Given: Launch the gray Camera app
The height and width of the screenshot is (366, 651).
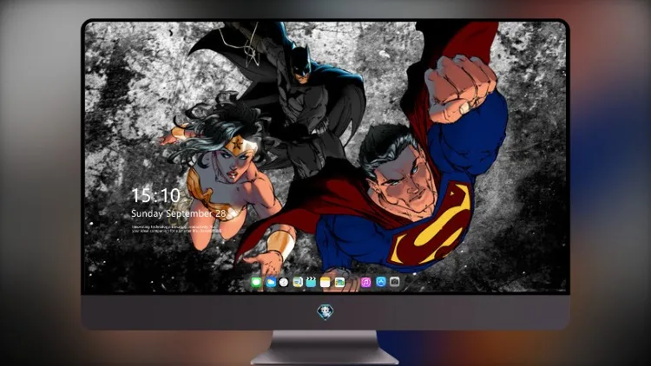Looking at the screenshot, I should tap(394, 282).
